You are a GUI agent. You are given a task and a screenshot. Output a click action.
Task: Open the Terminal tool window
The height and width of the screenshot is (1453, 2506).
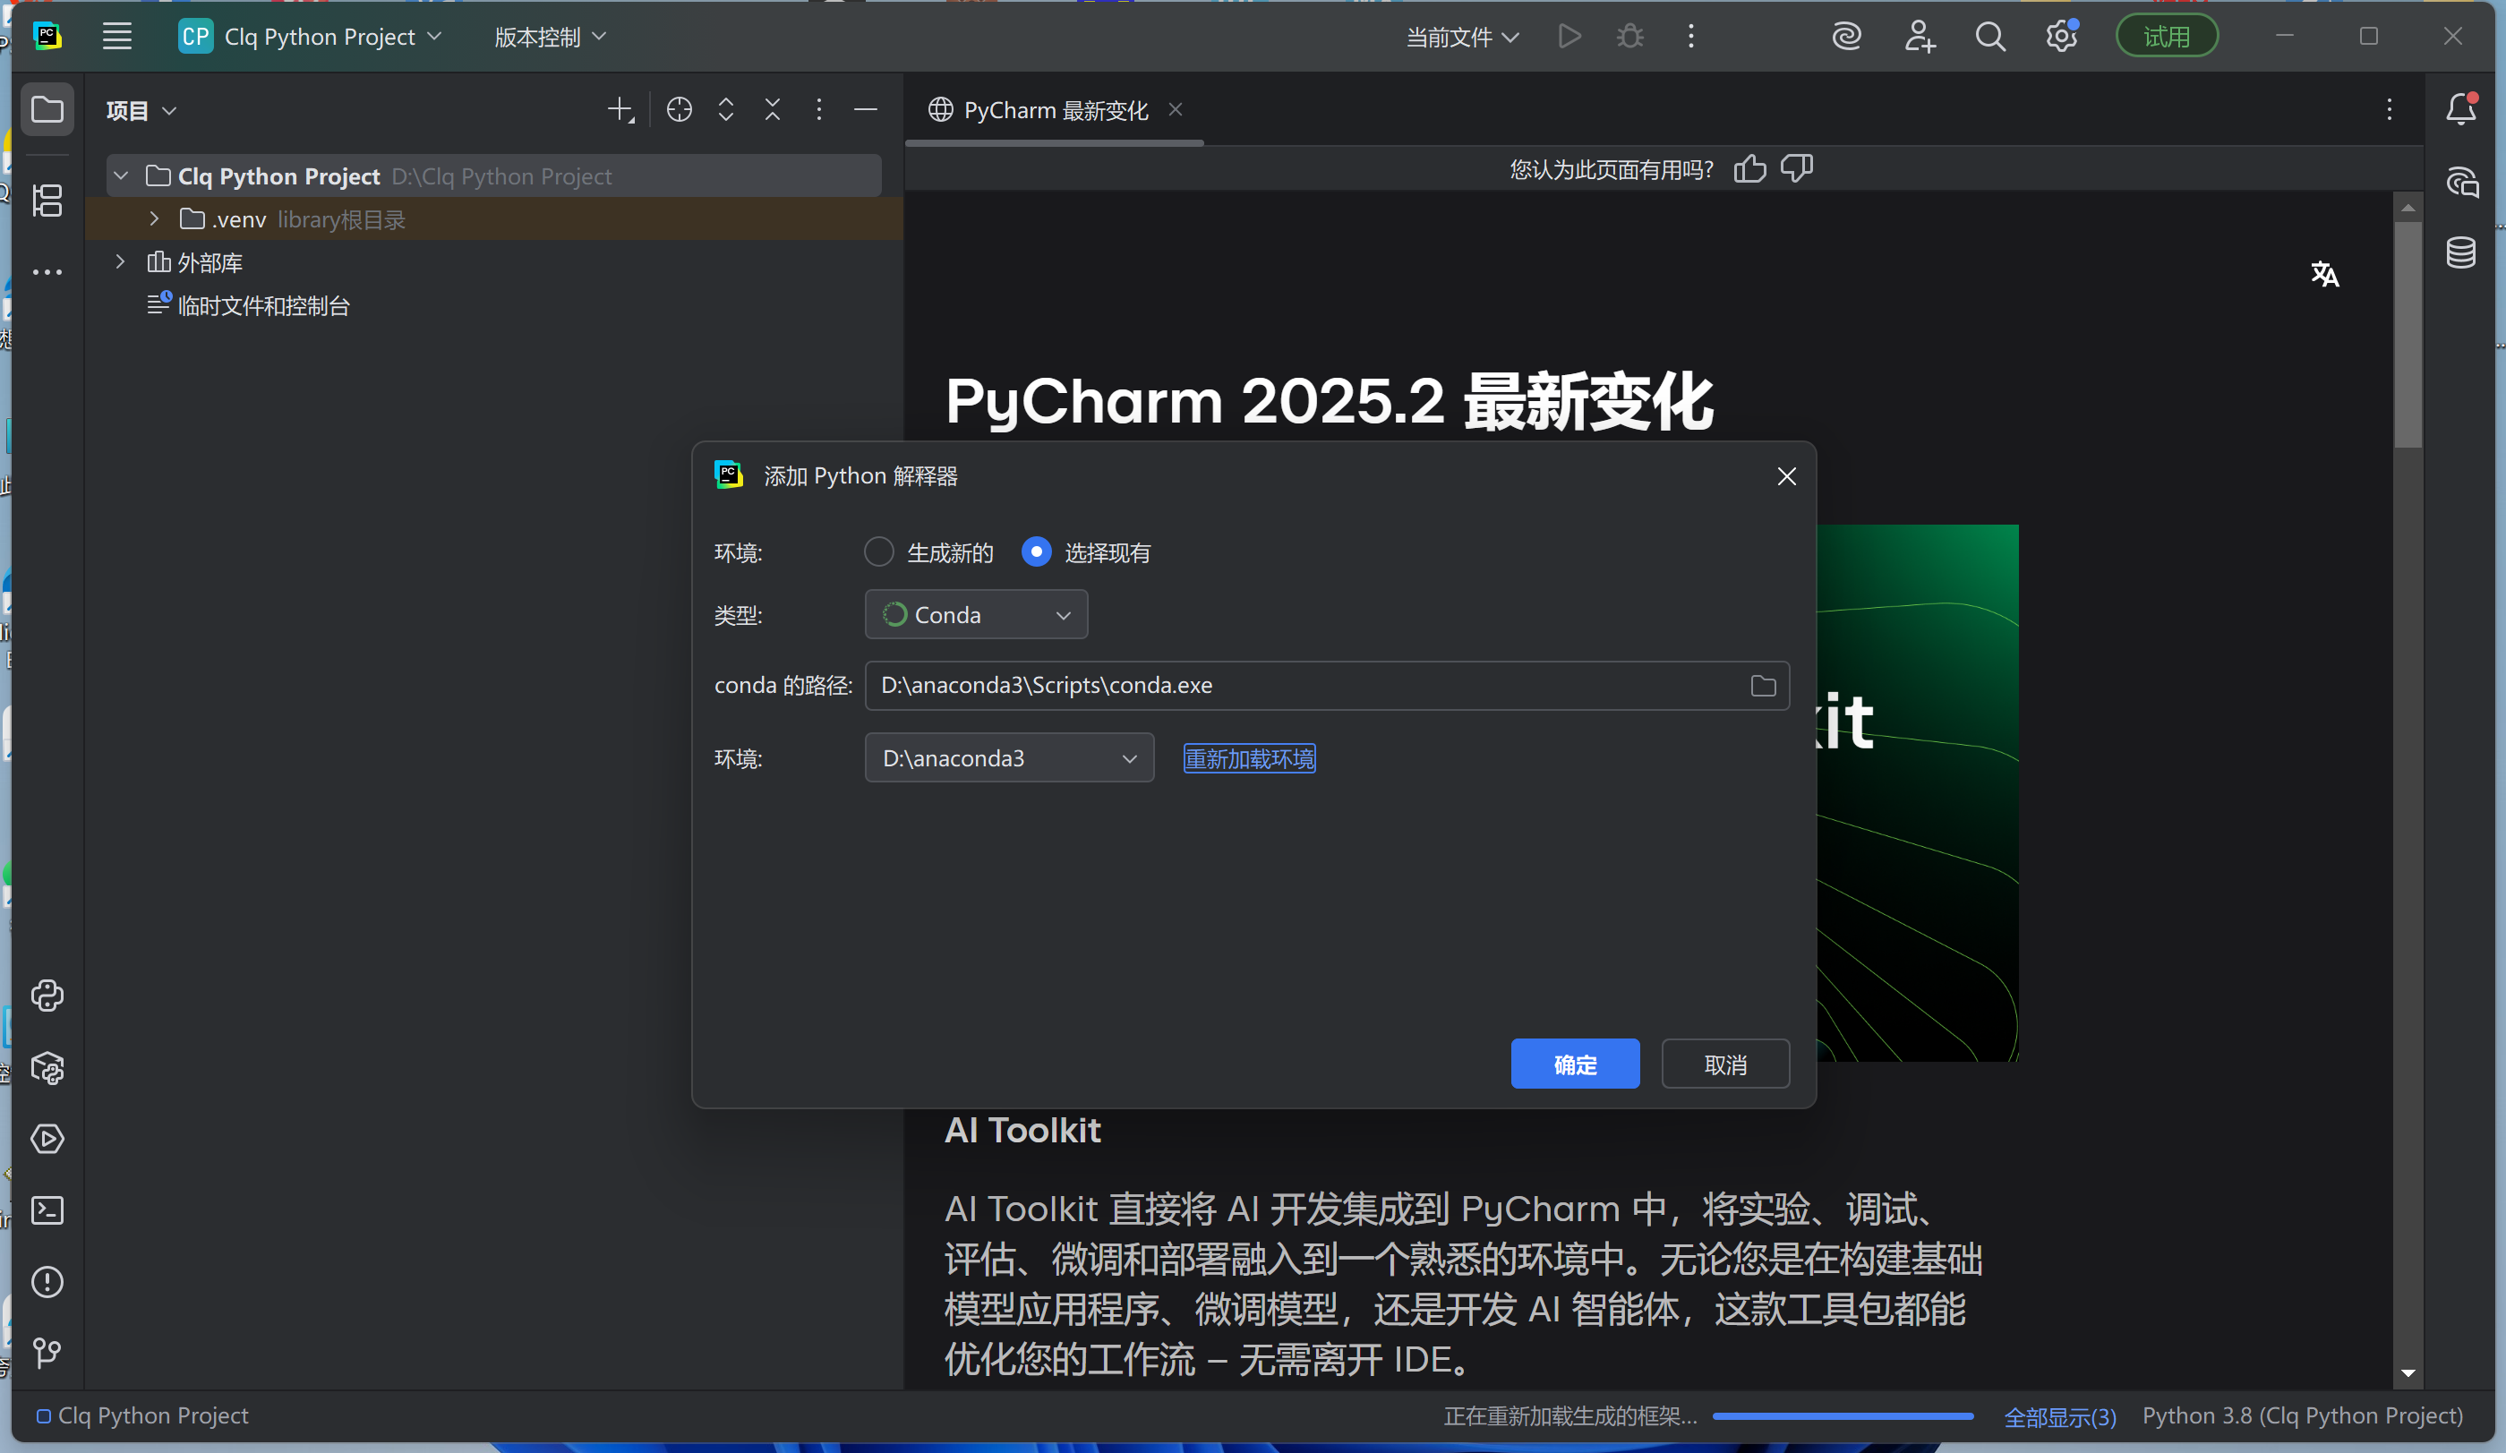pyautogui.click(x=47, y=1210)
